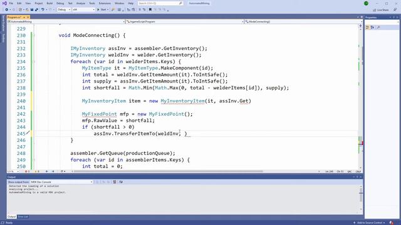Open the View menu
Image resolution: width=401 pixels, height=225 pixels.
coord(28,3)
